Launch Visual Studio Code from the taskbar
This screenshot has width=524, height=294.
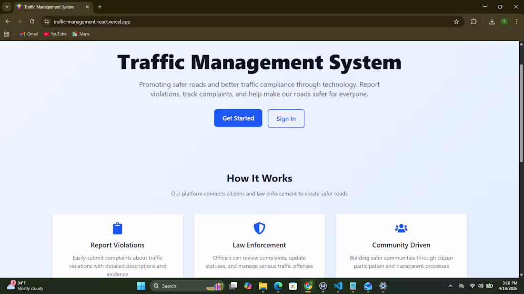click(338, 286)
